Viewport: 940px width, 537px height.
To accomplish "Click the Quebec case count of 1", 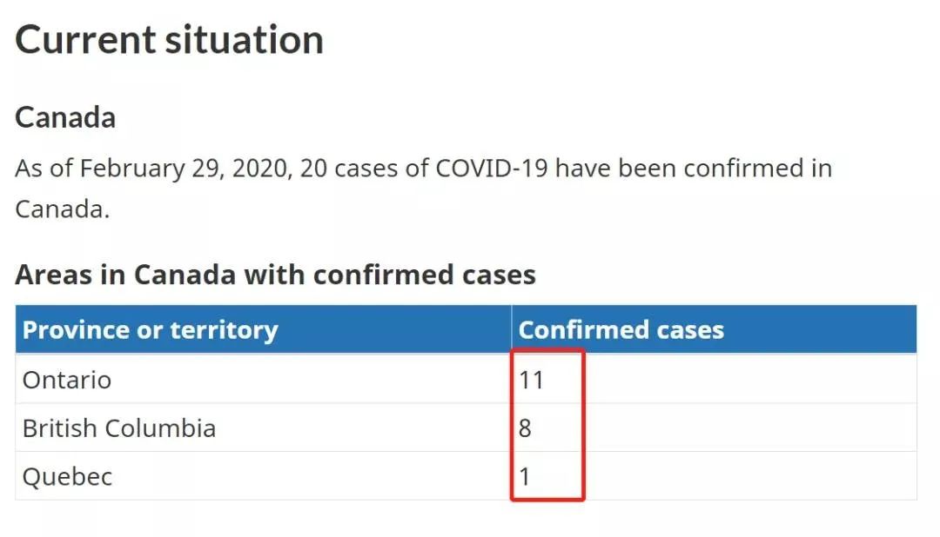I will click(x=525, y=477).
